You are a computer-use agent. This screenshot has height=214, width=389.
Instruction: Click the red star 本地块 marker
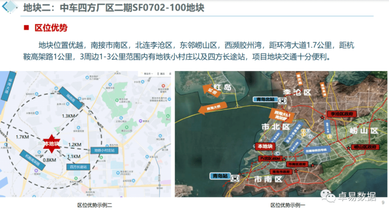point(52,144)
